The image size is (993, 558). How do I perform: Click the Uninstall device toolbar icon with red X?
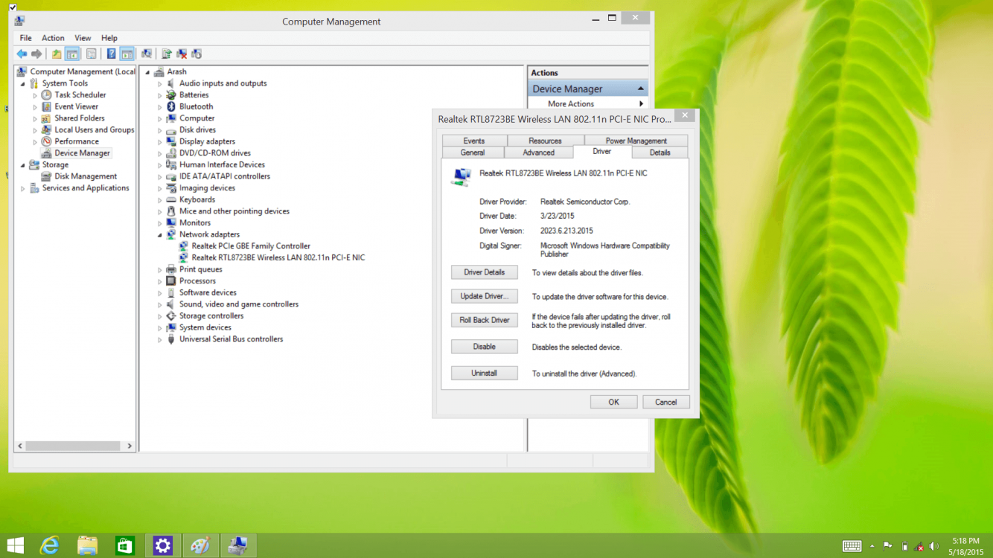pos(182,54)
